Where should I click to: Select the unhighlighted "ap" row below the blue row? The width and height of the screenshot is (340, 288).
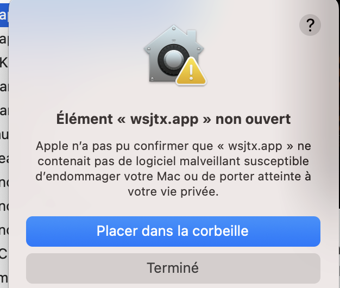pos(4,39)
